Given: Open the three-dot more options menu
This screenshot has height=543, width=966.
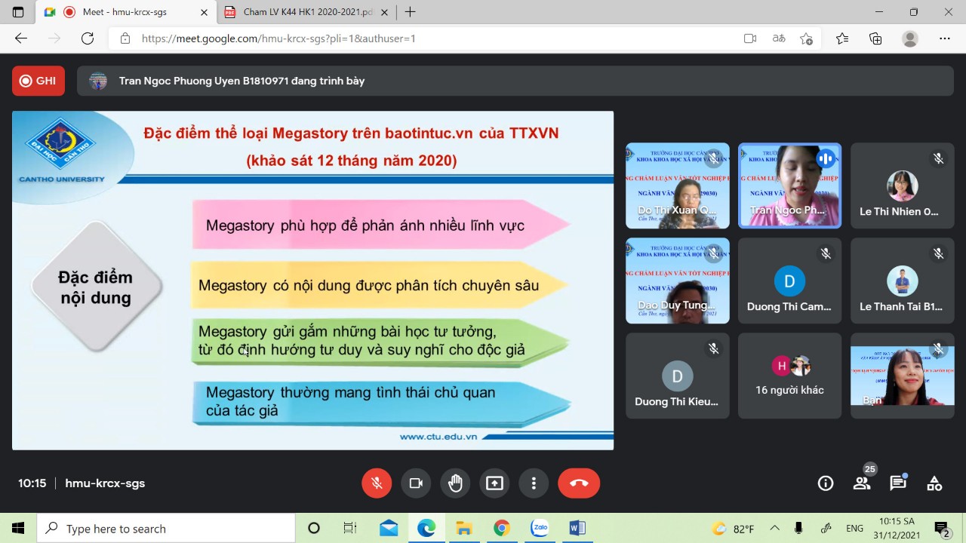Looking at the screenshot, I should [534, 483].
